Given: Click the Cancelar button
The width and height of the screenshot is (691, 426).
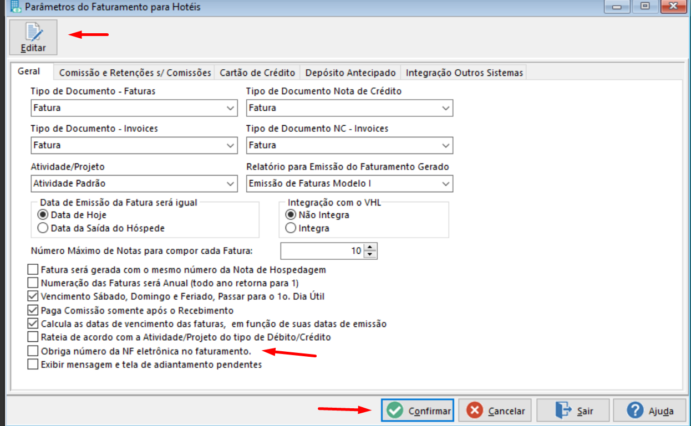Looking at the screenshot, I should pyautogui.click(x=495, y=410).
